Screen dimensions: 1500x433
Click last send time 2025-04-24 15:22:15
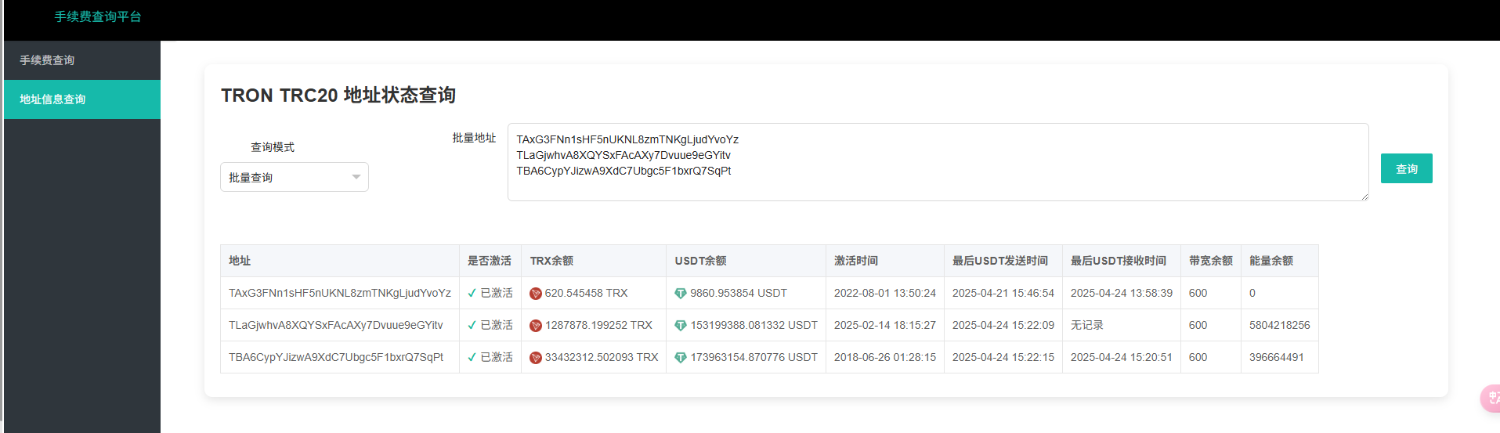[x=1003, y=357]
